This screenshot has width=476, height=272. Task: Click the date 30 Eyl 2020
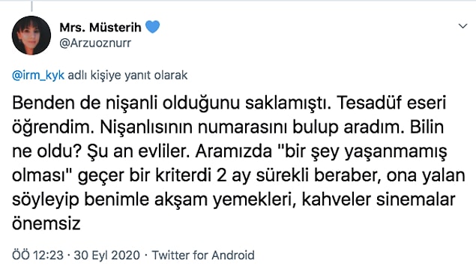coord(107,256)
